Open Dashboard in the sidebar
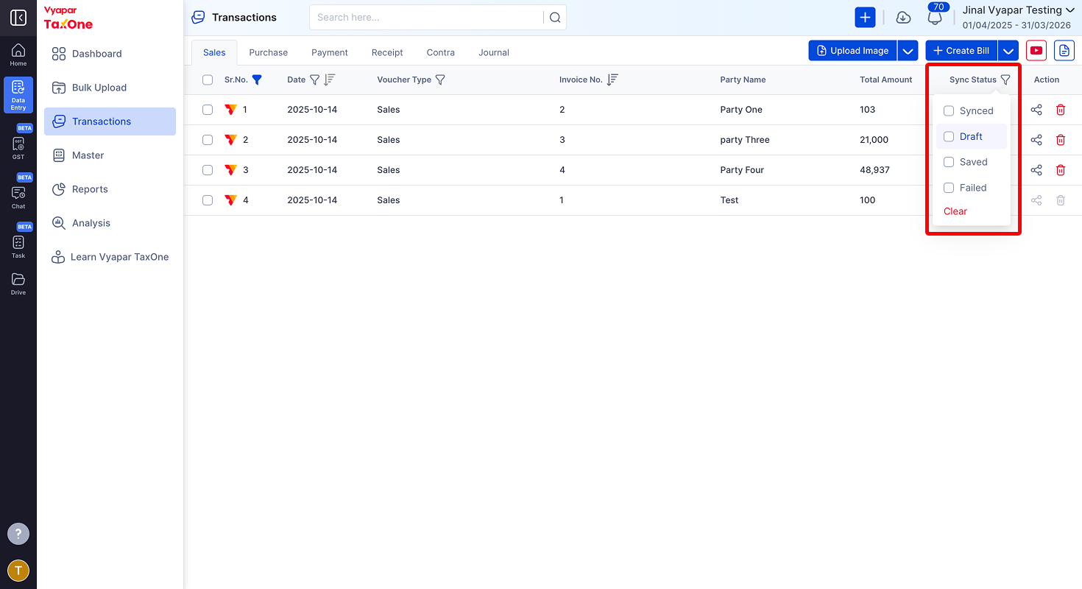 pos(110,54)
